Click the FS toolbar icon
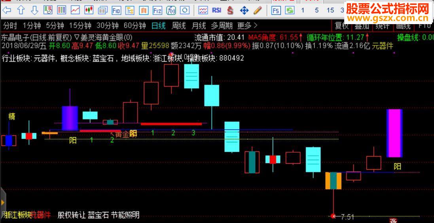 tap(276, 11)
